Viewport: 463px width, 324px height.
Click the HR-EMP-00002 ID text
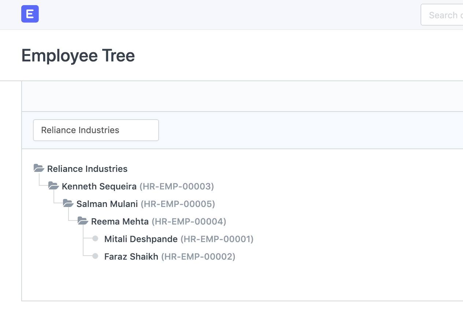[x=198, y=257]
